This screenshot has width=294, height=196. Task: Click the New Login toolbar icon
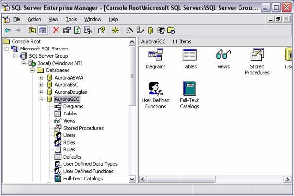coord(161,30)
